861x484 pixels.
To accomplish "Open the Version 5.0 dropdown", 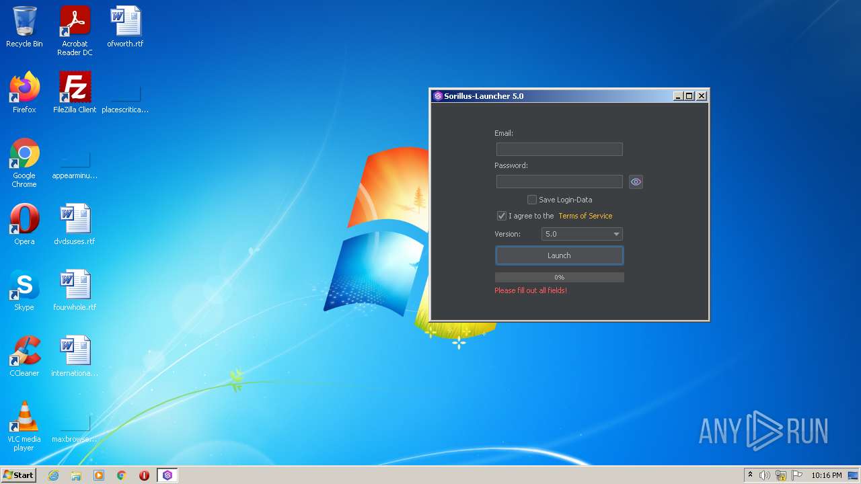I will point(582,234).
